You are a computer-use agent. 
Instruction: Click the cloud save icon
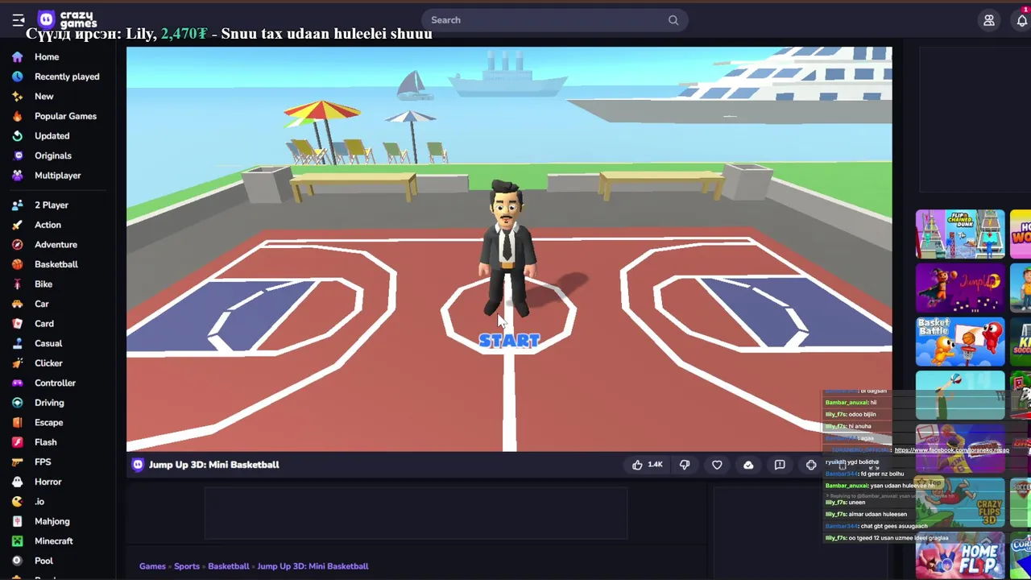(x=748, y=465)
